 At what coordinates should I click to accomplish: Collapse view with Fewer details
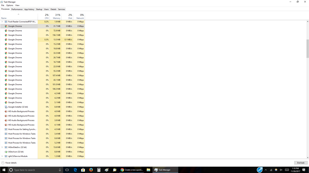coord(9,163)
